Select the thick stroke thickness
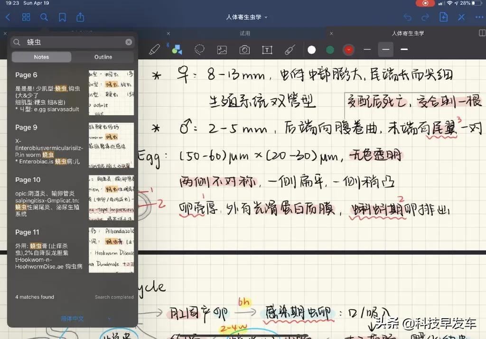This screenshot has height=339, width=486. pos(404,49)
